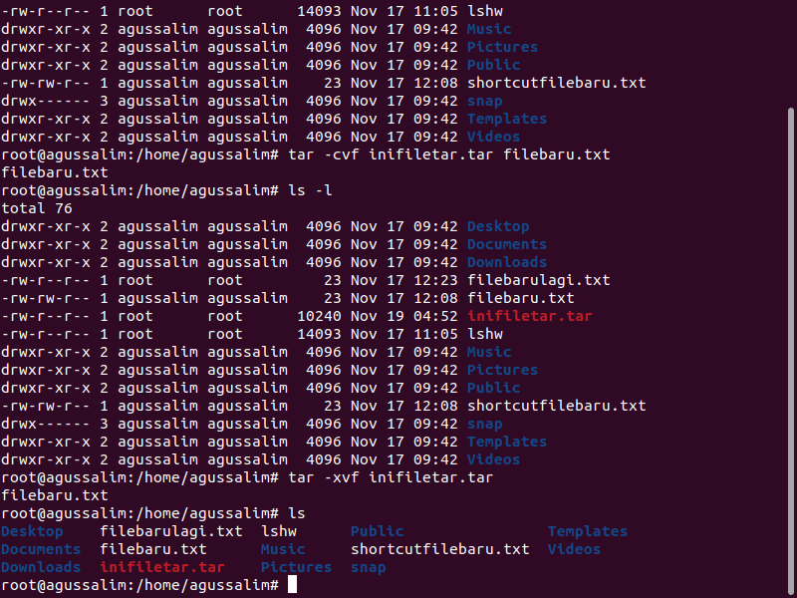Click the Public folder in the bottom ls output
The image size is (797, 598).
[x=378, y=531]
